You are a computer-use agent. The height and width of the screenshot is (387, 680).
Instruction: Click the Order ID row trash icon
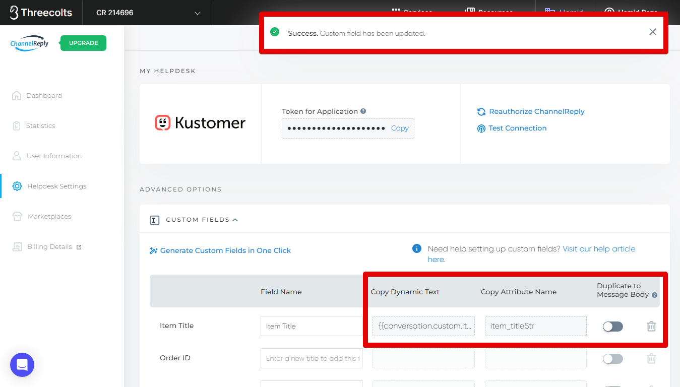pos(651,358)
